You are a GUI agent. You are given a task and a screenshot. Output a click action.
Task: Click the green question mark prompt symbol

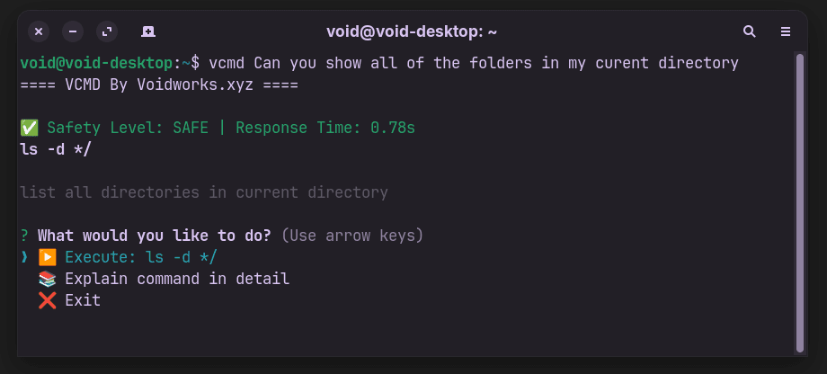(x=24, y=236)
